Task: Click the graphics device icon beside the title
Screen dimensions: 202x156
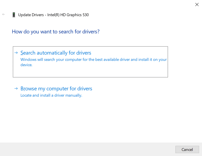Action: [14, 15]
